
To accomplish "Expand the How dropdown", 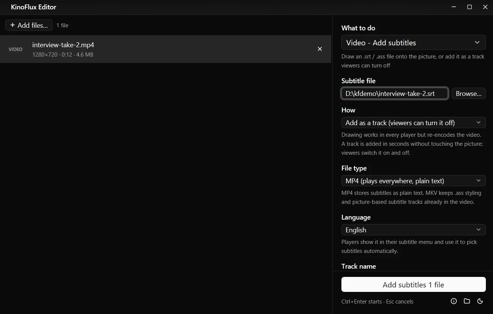I will coord(413,123).
